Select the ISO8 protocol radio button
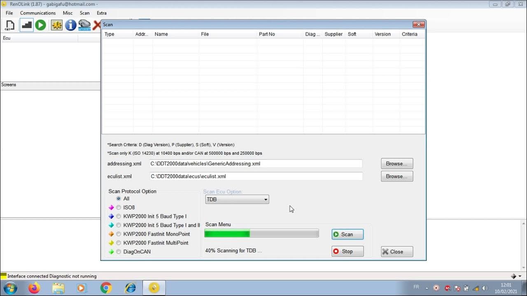The height and width of the screenshot is (296, 527). (119, 208)
